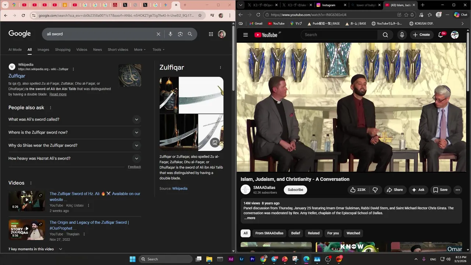Click Read more in Wikipedia snippet
The image size is (471, 265).
58,95
